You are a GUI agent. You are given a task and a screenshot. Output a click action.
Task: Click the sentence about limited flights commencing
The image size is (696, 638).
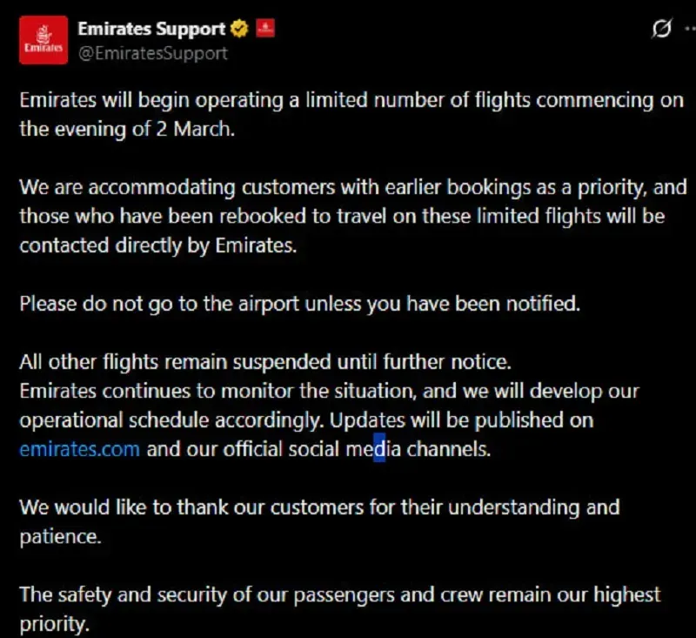[348, 100]
